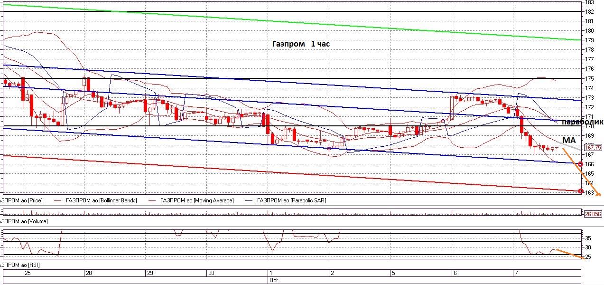Click the current price tag 167,75
Image resolution: width=604 pixels, height=285 pixels.
click(x=593, y=148)
